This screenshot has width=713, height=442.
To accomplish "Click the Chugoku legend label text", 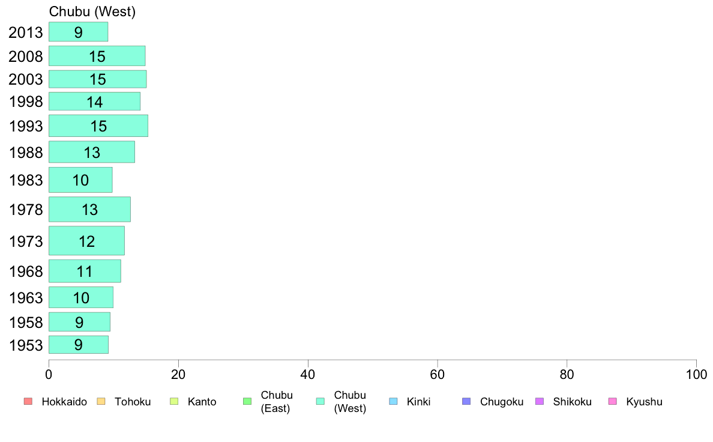I will (502, 402).
